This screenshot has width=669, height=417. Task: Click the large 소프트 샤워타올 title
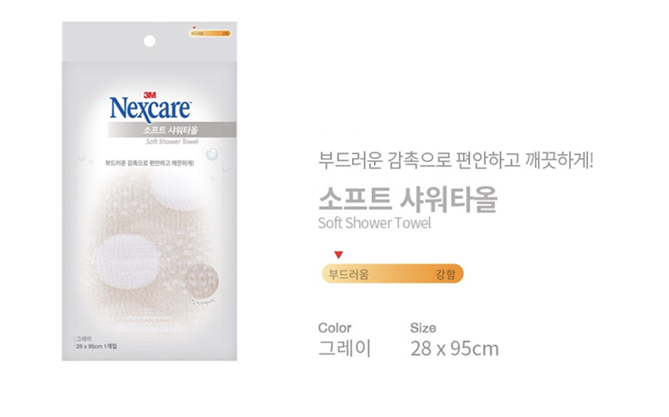click(408, 200)
